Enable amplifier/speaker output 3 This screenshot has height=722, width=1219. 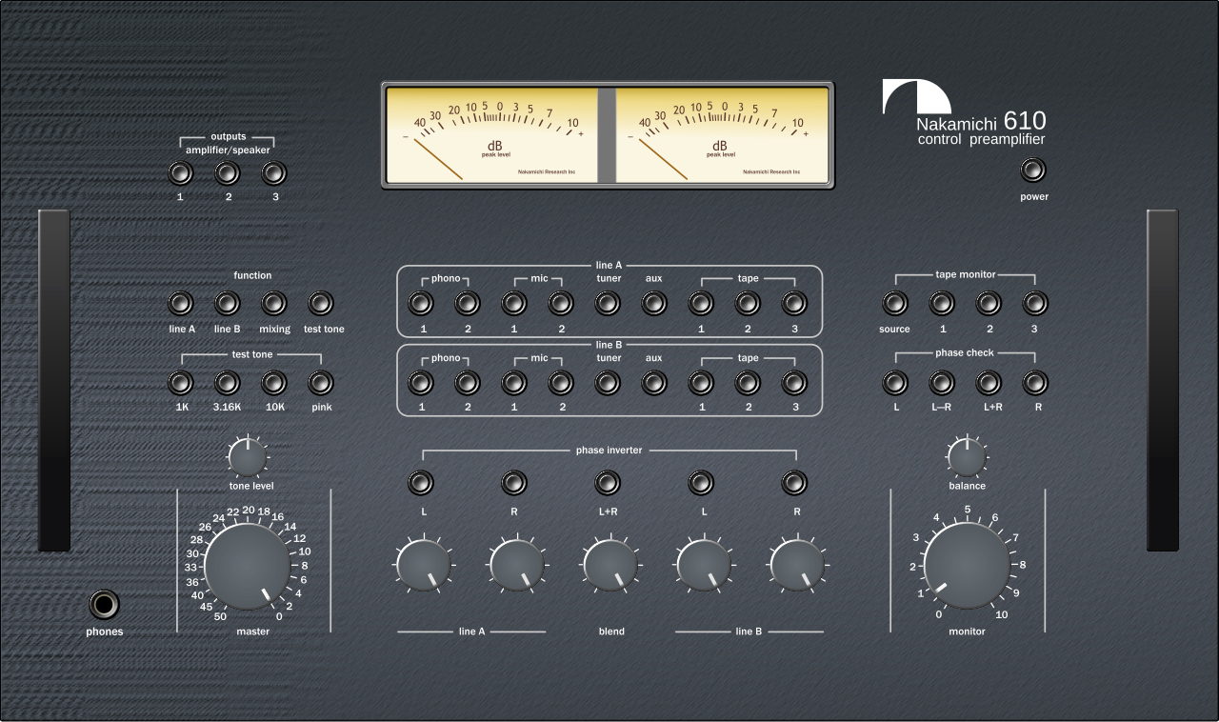pos(274,173)
